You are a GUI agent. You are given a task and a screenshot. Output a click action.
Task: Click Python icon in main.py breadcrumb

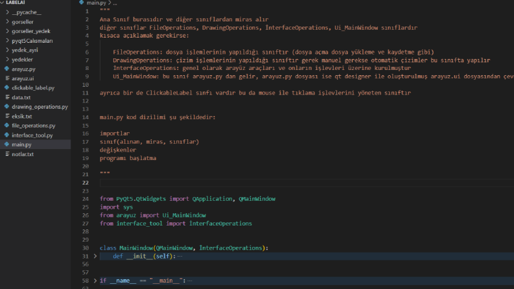pos(82,3)
